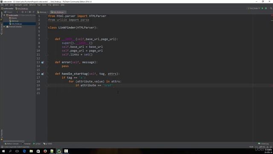Click the red error stripe indicator at top right
This screenshot has height=154, width=273.
[272, 15]
